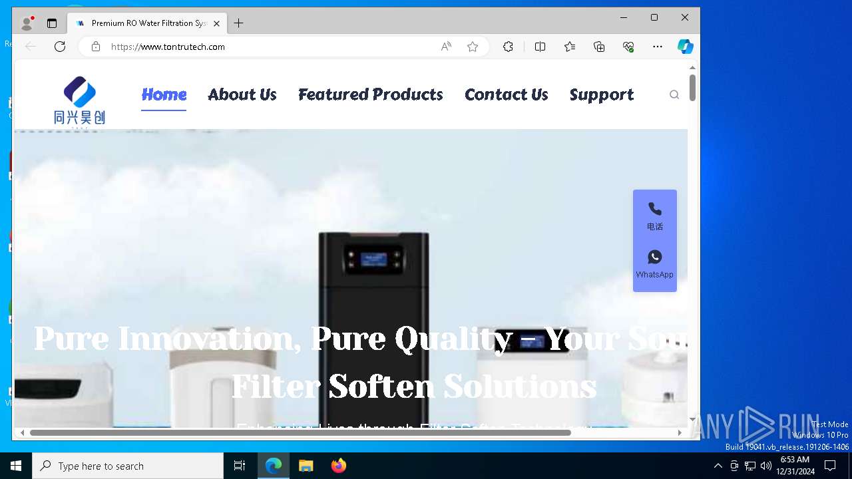Open network settings tray icon

tap(750, 466)
